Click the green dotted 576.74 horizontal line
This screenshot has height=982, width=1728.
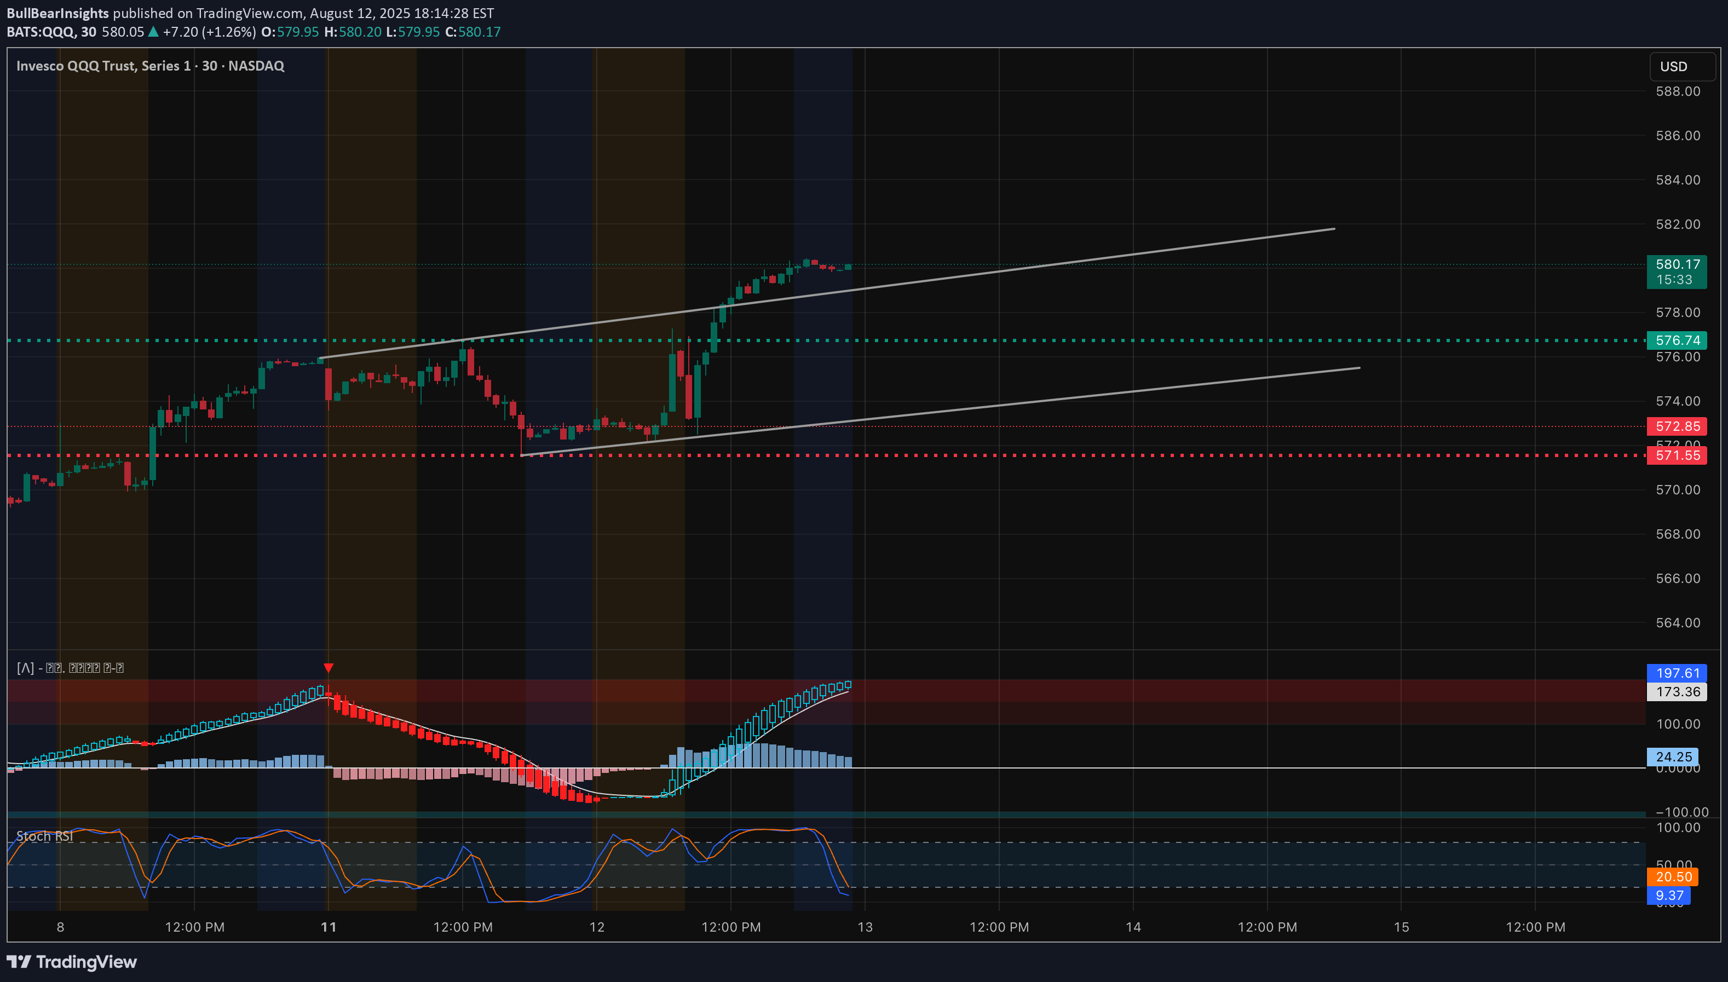click(x=826, y=340)
